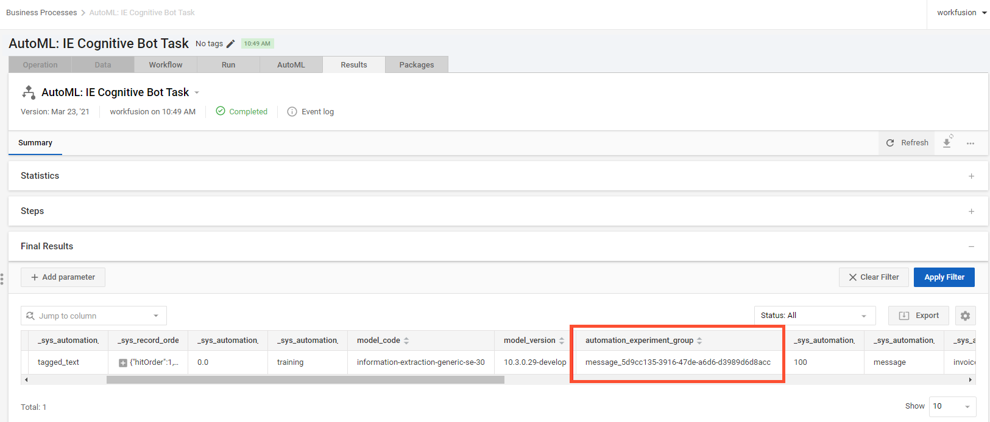Open the dropdown arrow next to task title

(197, 93)
